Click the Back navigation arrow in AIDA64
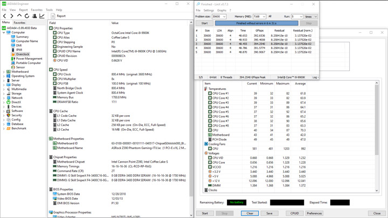388x218 pixels. pos(5,16)
